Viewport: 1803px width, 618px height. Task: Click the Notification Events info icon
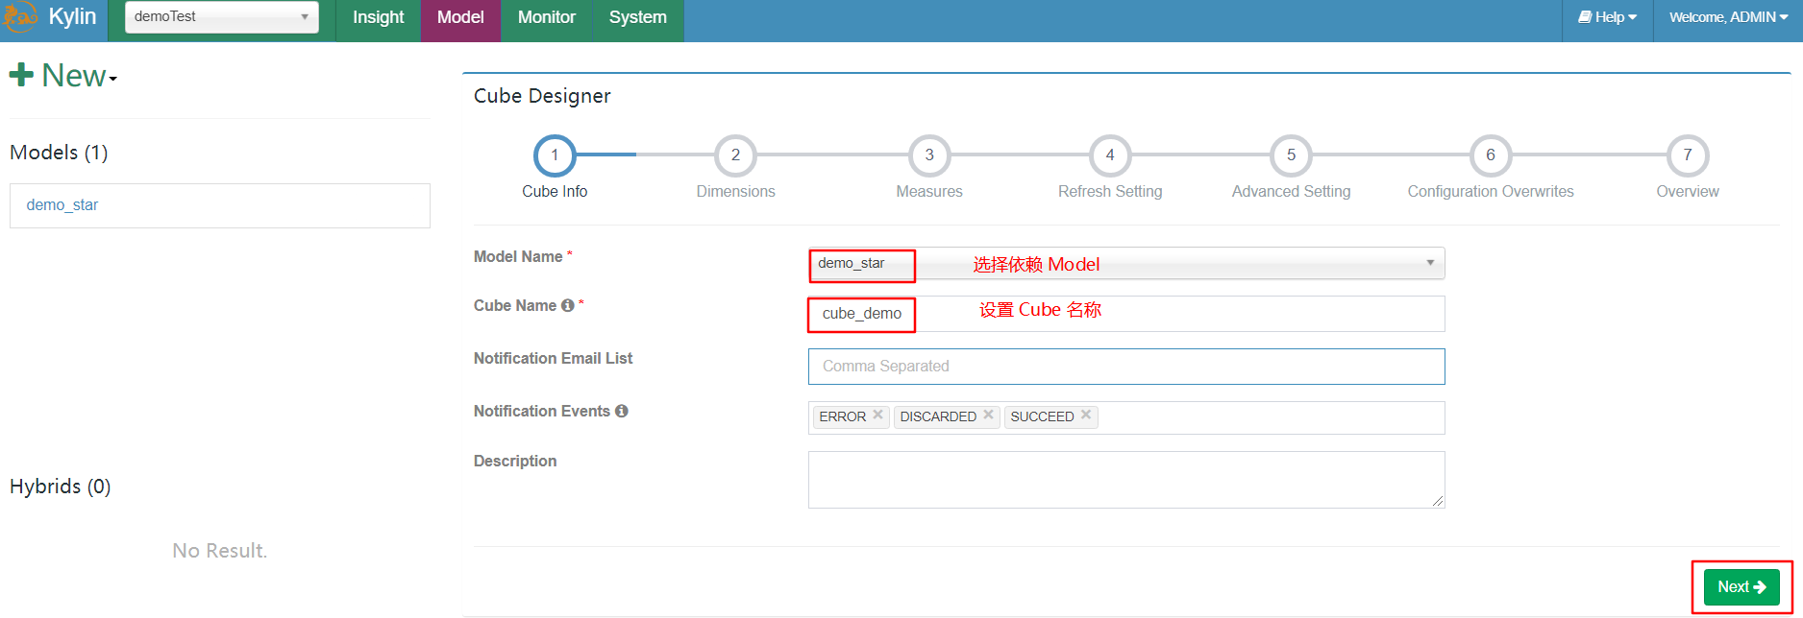[x=622, y=412]
